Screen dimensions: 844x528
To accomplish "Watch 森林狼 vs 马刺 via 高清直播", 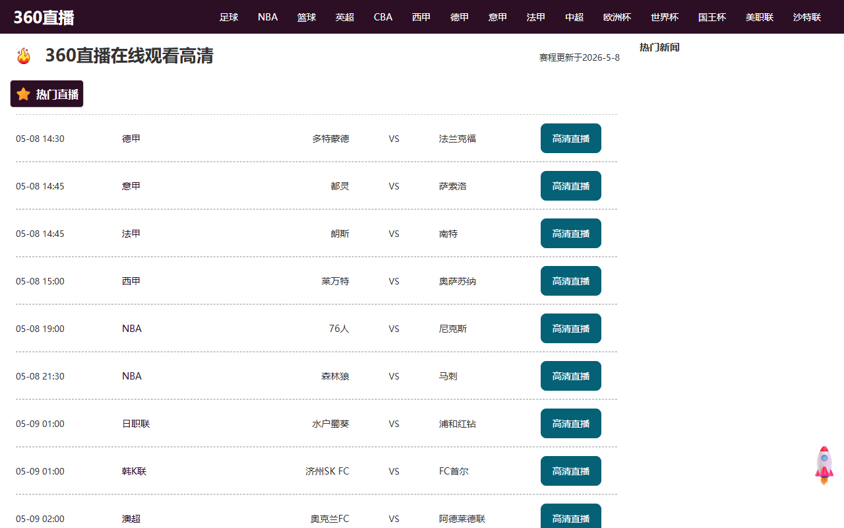I will [x=571, y=376].
